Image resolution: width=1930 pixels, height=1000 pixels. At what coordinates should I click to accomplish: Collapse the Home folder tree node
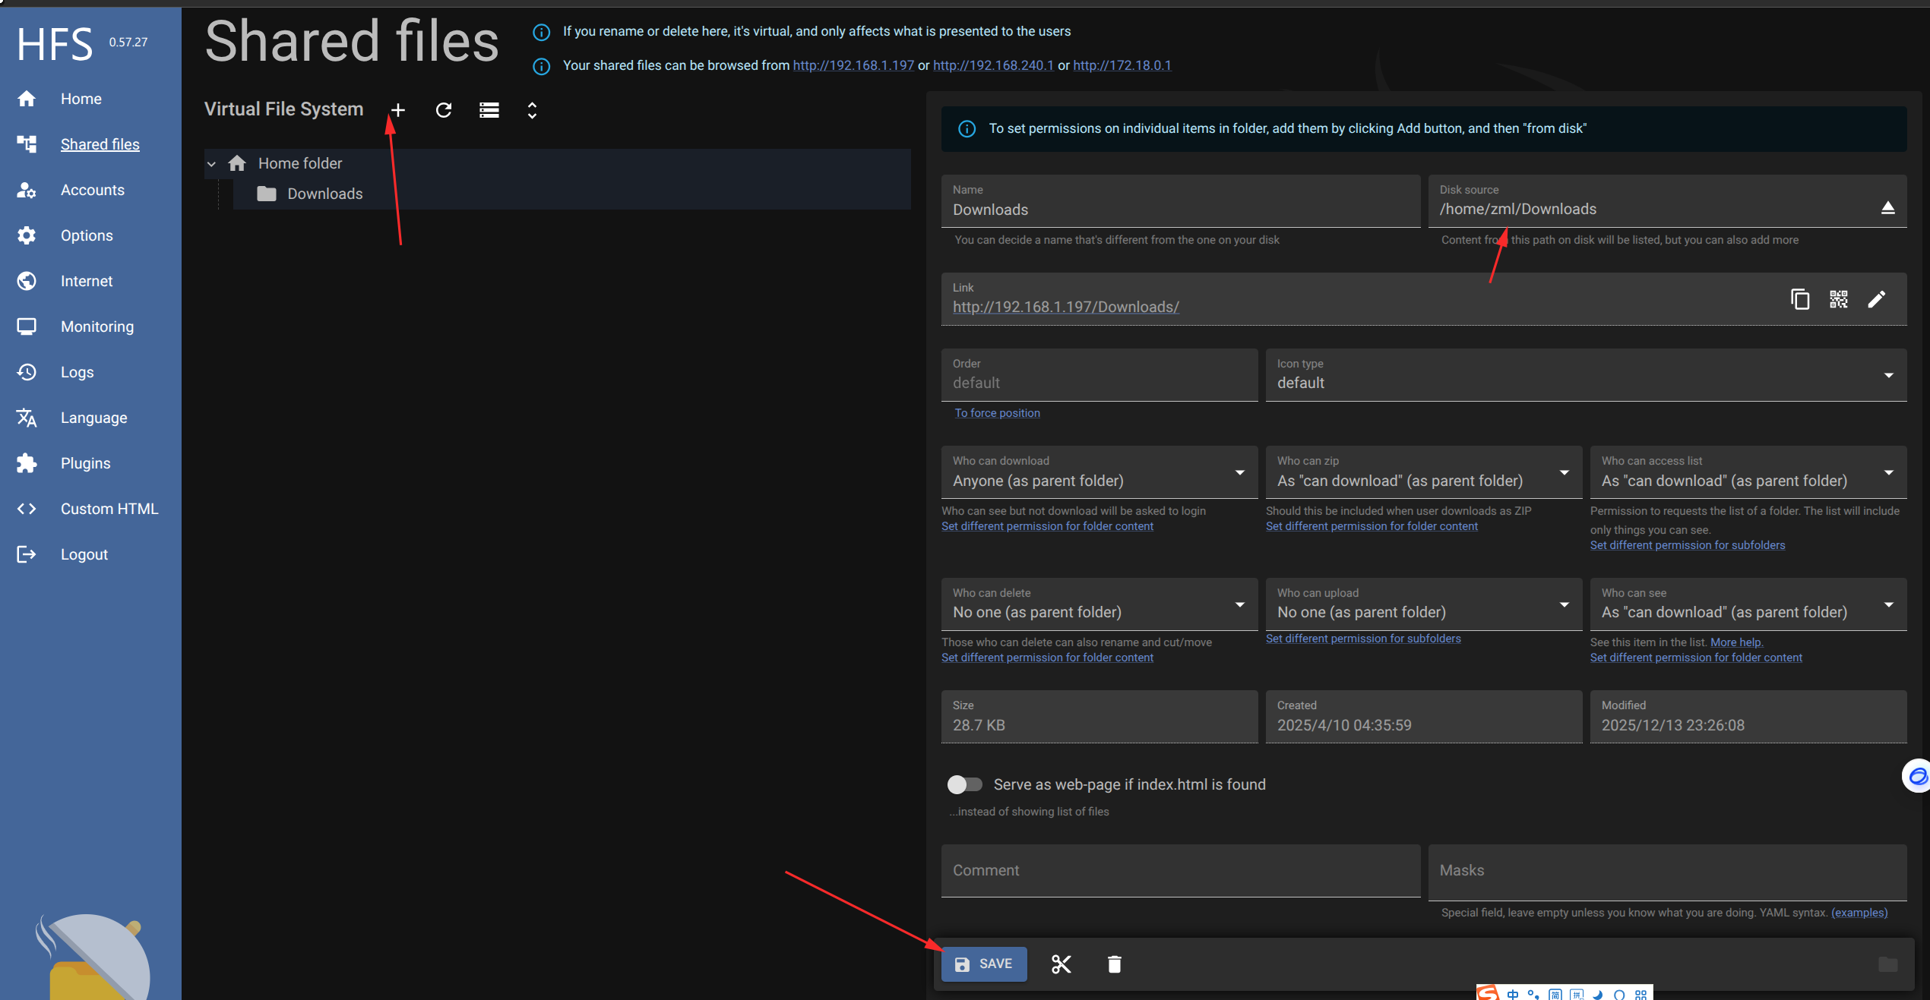click(212, 164)
